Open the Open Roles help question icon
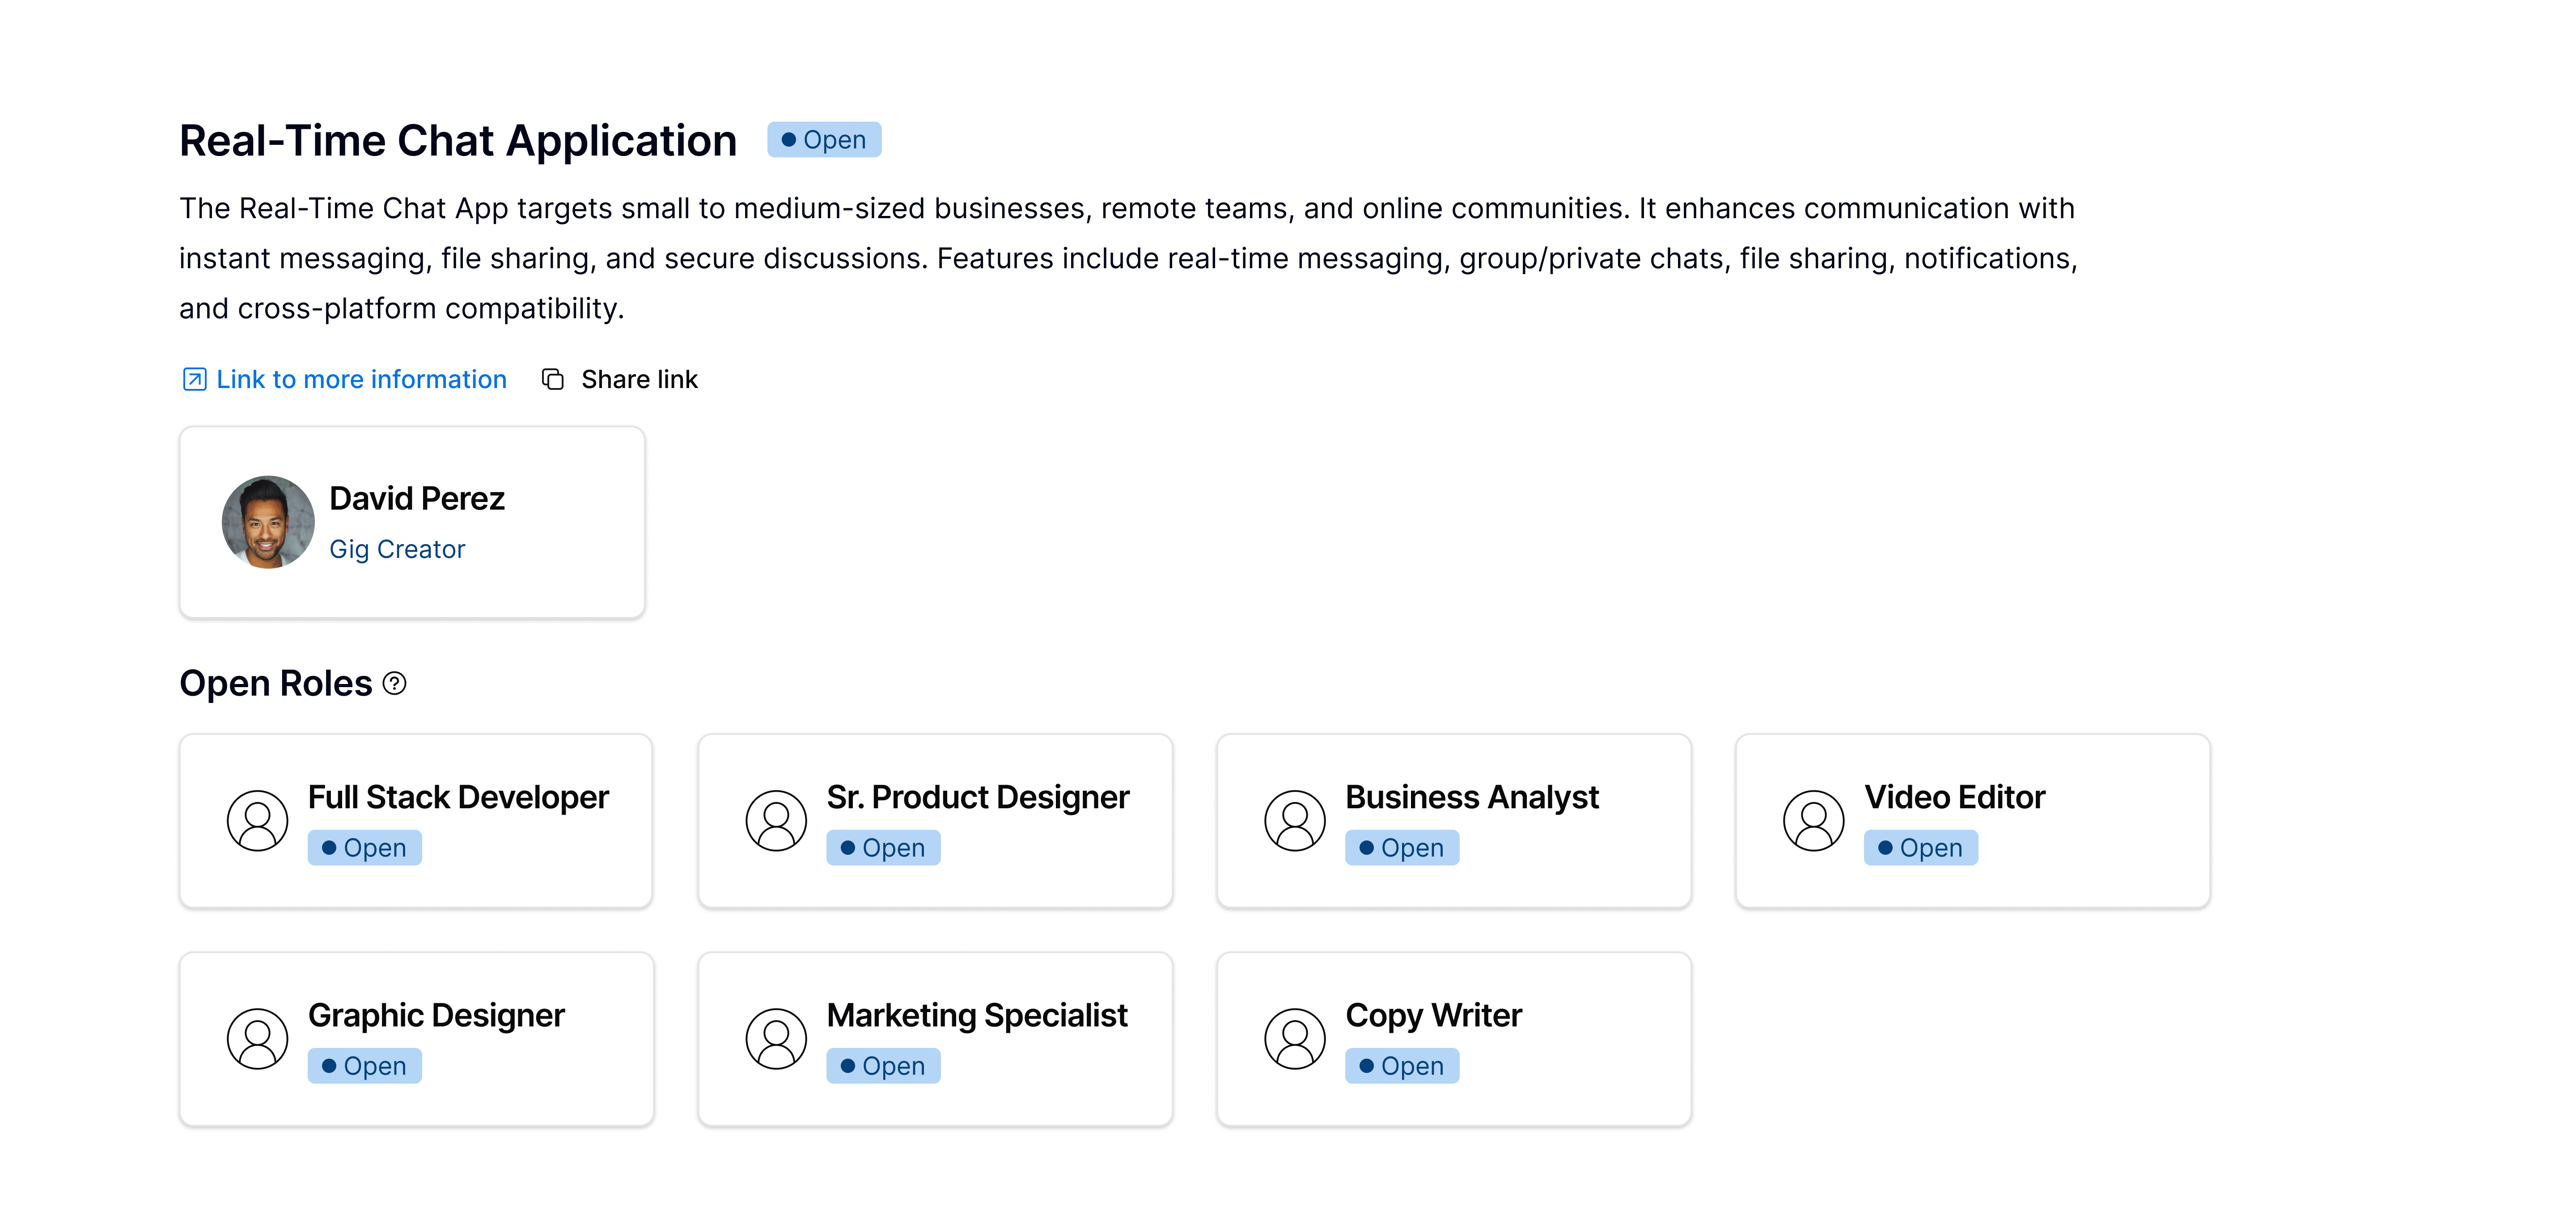The image size is (2576, 1216). click(x=395, y=683)
